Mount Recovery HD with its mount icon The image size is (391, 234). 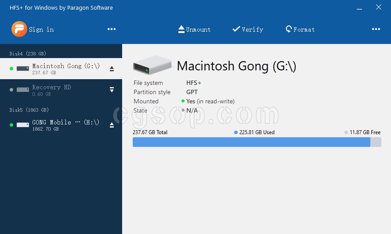[112, 90]
